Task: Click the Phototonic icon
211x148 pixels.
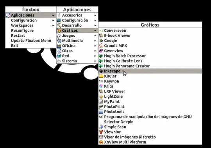Action: point(101,112)
